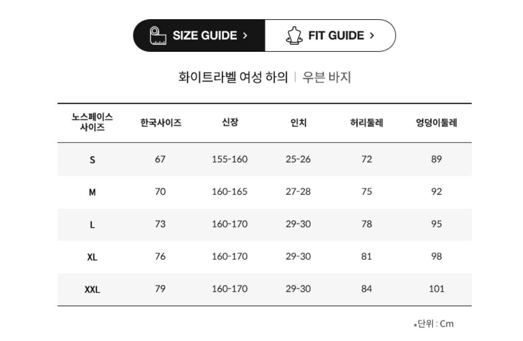Click the measuring tape icon
523x341 pixels.
pyautogui.click(x=158, y=36)
